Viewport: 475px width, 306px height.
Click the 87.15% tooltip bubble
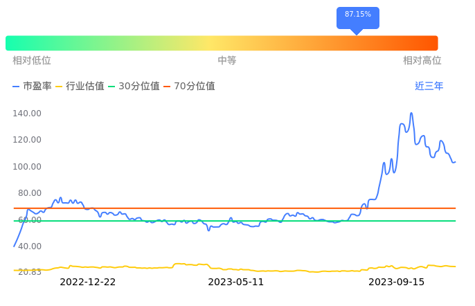(x=358, y=15)
